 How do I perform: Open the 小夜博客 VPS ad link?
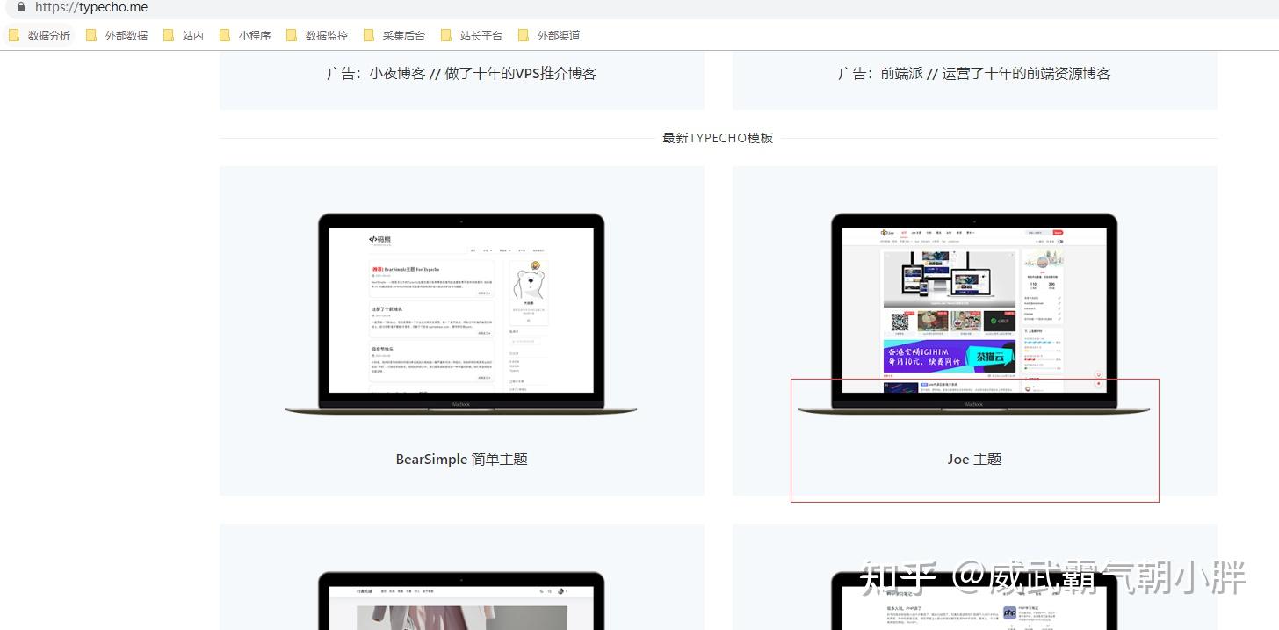pos(462,74)
